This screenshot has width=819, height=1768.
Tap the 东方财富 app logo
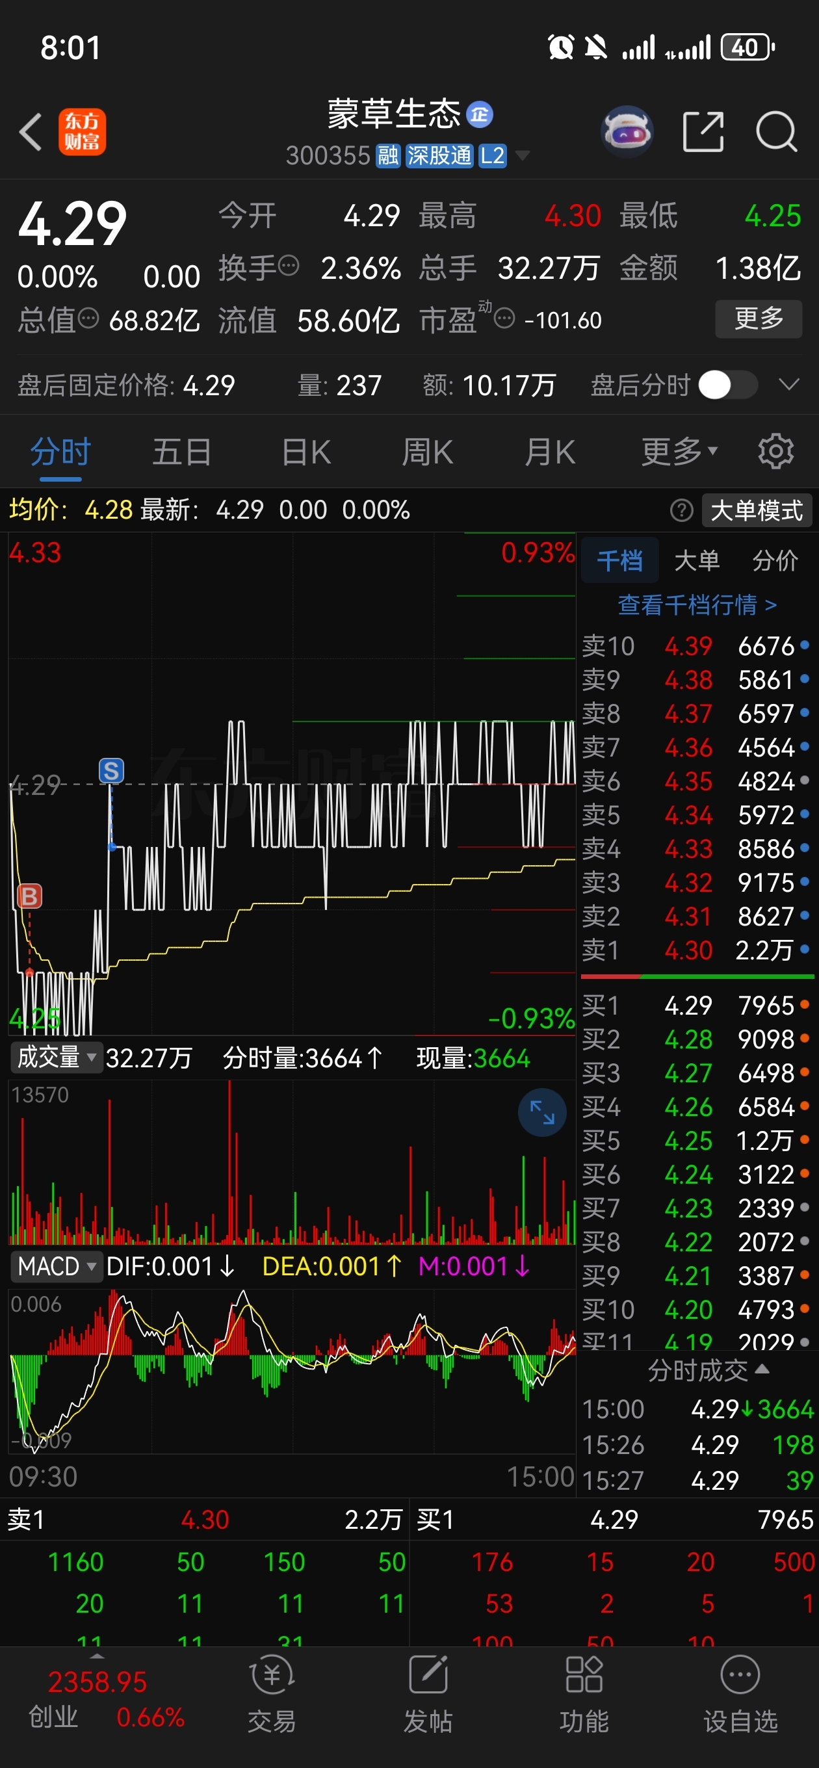[82, 132]
